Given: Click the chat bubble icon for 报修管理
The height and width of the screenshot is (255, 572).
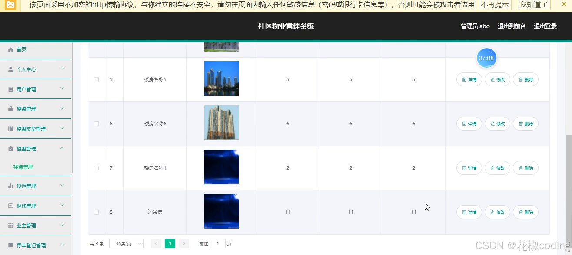Looking at the screenshot, I should (11, 206).
